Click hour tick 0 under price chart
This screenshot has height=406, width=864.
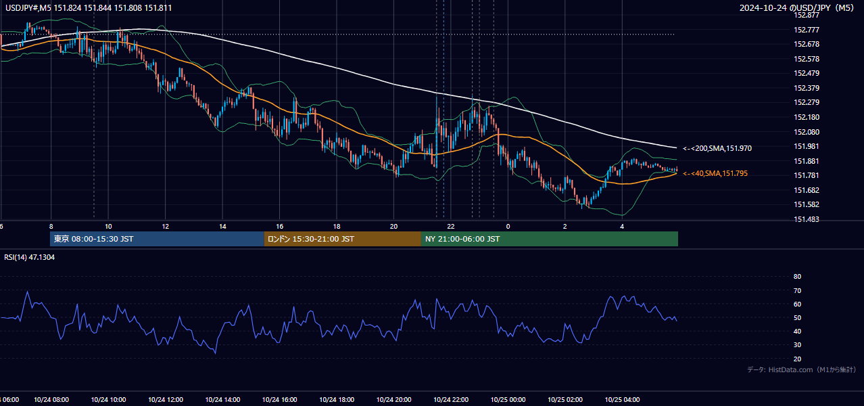coord(508,226)
